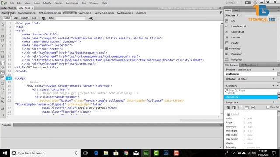Remove selector with minus icon
This screenshot has width=280, height=157.
[277, 86]
